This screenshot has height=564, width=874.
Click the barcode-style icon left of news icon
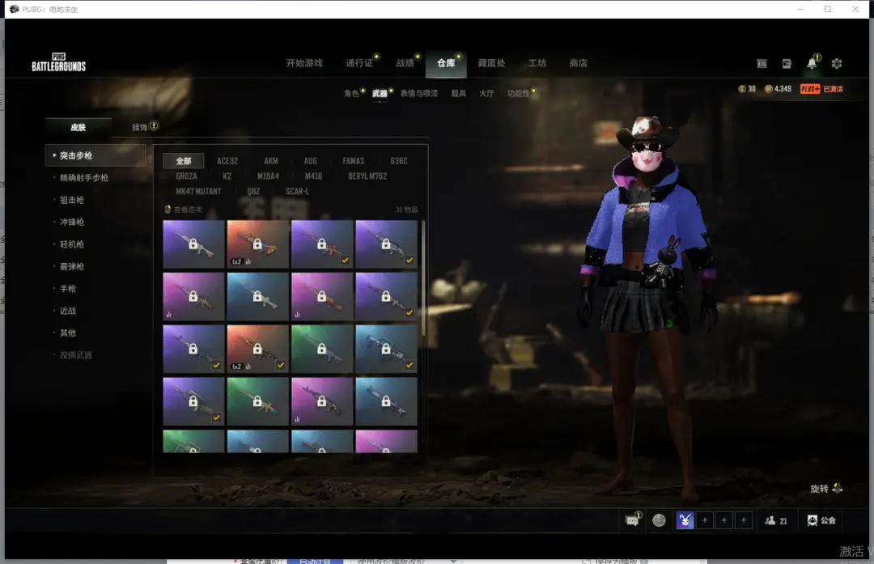[x=762, y=64]
